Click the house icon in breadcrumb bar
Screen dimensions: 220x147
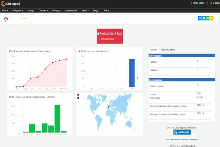pos(6,19)
